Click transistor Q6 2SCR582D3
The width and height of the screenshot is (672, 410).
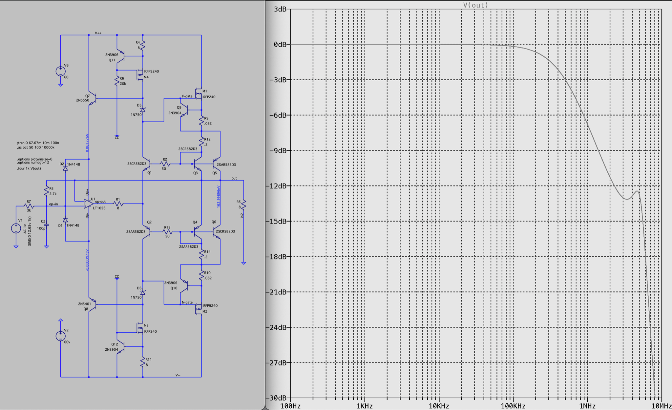click(217, 232)
